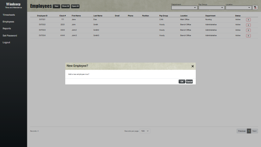Viewport: 261px width, 147px height.
Task: Open the Department filter dropdown
Action: click(x=184, y=8)
